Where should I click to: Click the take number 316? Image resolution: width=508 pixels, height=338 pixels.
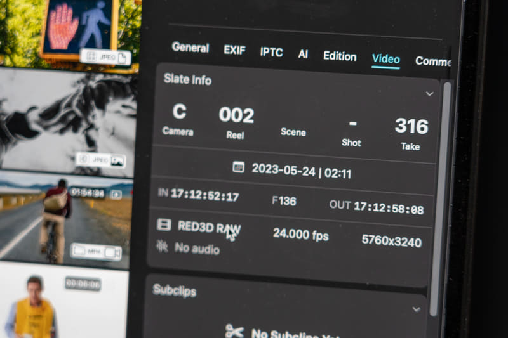click(x=411, y=126)
